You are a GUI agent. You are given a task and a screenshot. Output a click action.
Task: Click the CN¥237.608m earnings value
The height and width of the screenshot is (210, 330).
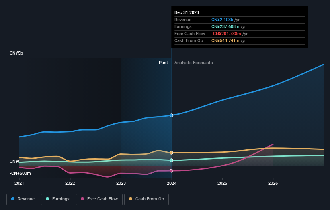(225, 26)
